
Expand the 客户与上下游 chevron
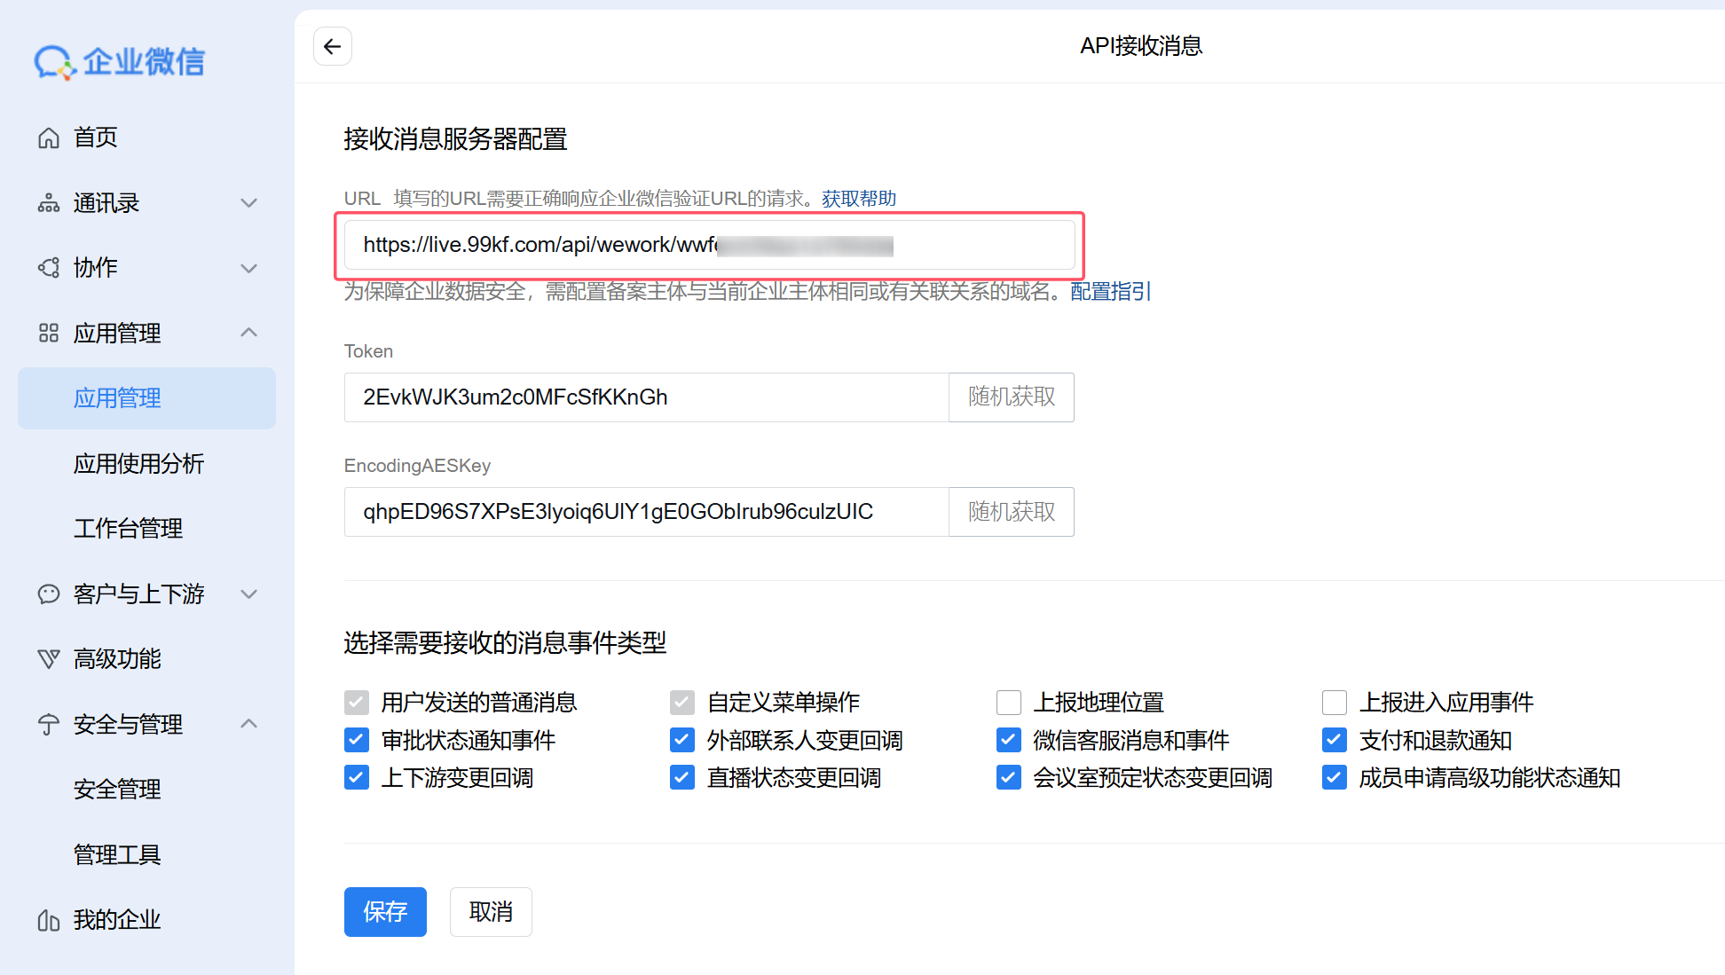click(x=249, y=594)
